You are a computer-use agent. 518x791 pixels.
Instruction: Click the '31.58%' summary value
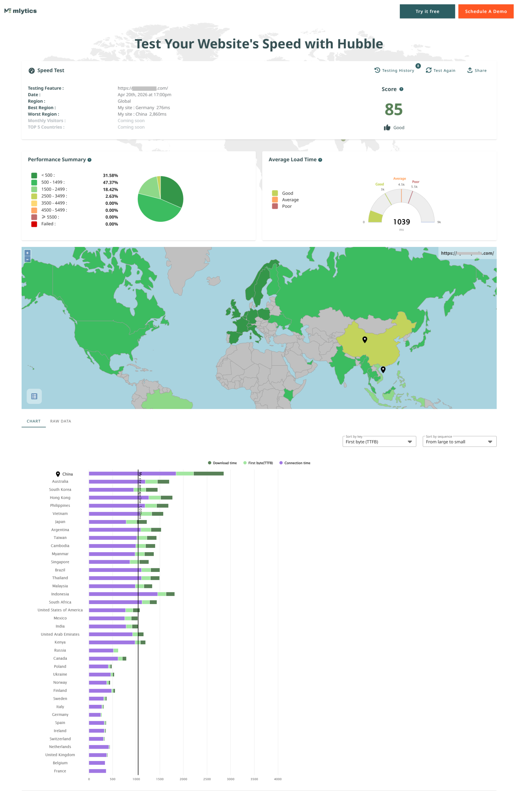110,176
